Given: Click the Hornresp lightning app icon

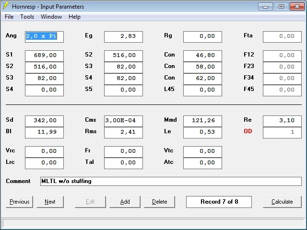Looking at the screenshot, I should (6, 6).
